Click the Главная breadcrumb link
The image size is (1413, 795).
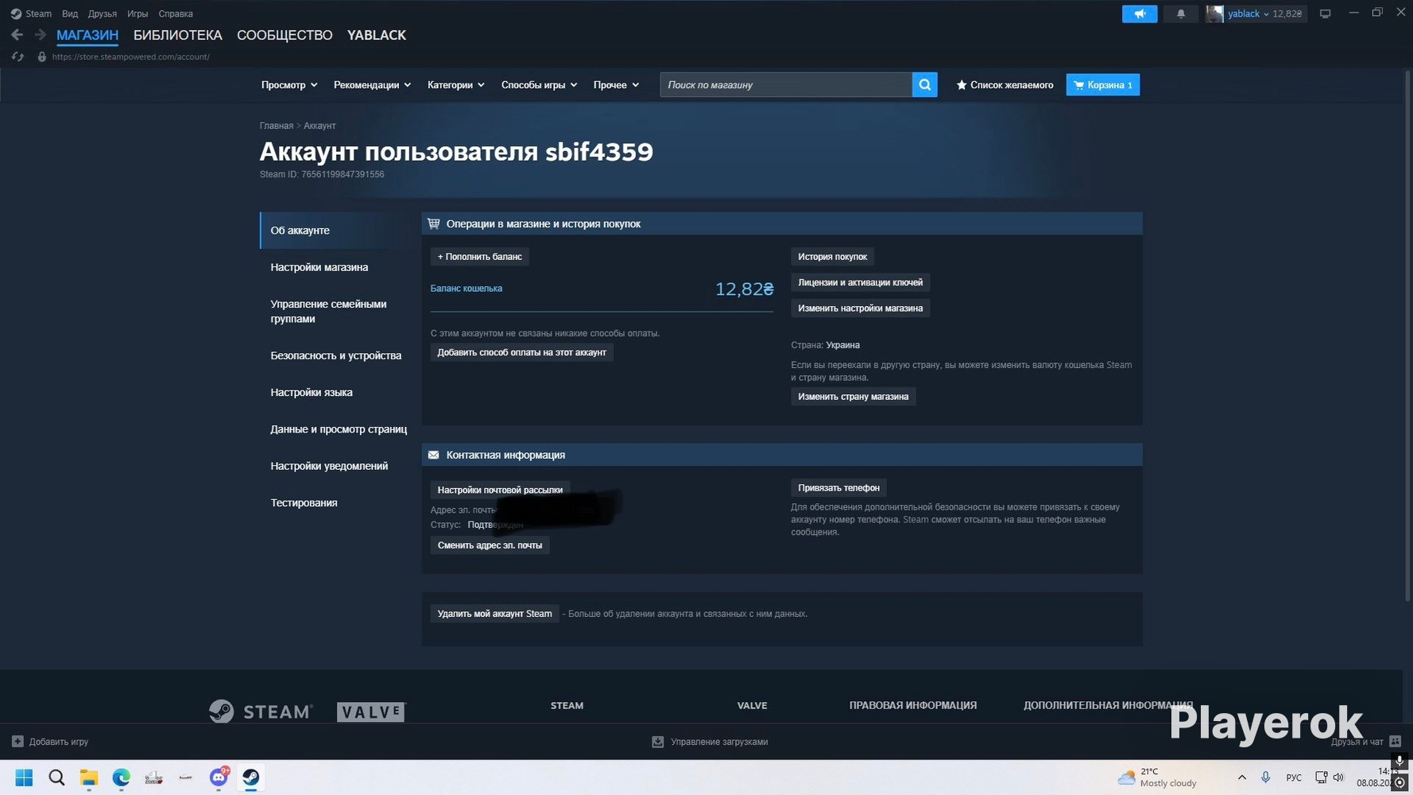tap(277, 126)
